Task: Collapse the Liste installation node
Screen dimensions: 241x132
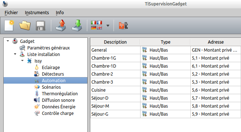Action: (15, 54)
